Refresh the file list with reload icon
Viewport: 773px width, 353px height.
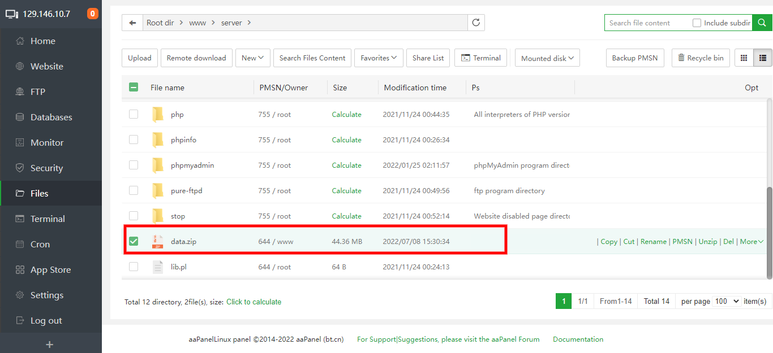[476, 23]
